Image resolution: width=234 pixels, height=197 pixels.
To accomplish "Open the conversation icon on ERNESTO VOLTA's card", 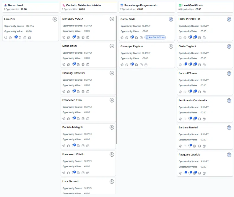I will point(69,37).
